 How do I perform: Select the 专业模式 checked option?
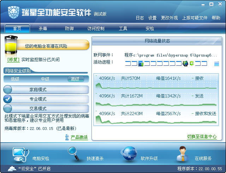[x=7, y=99]
